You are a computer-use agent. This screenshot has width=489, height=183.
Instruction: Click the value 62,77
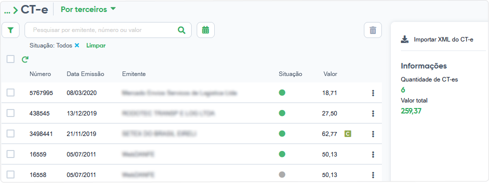point(330,134)
